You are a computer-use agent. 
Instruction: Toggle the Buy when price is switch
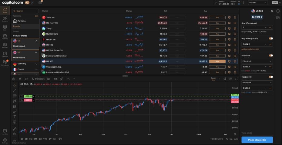point(271,39)
